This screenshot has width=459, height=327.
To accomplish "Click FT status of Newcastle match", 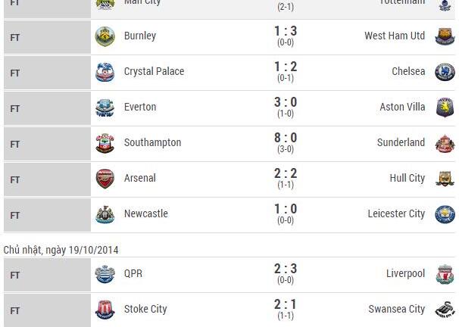I will [15, 215].
